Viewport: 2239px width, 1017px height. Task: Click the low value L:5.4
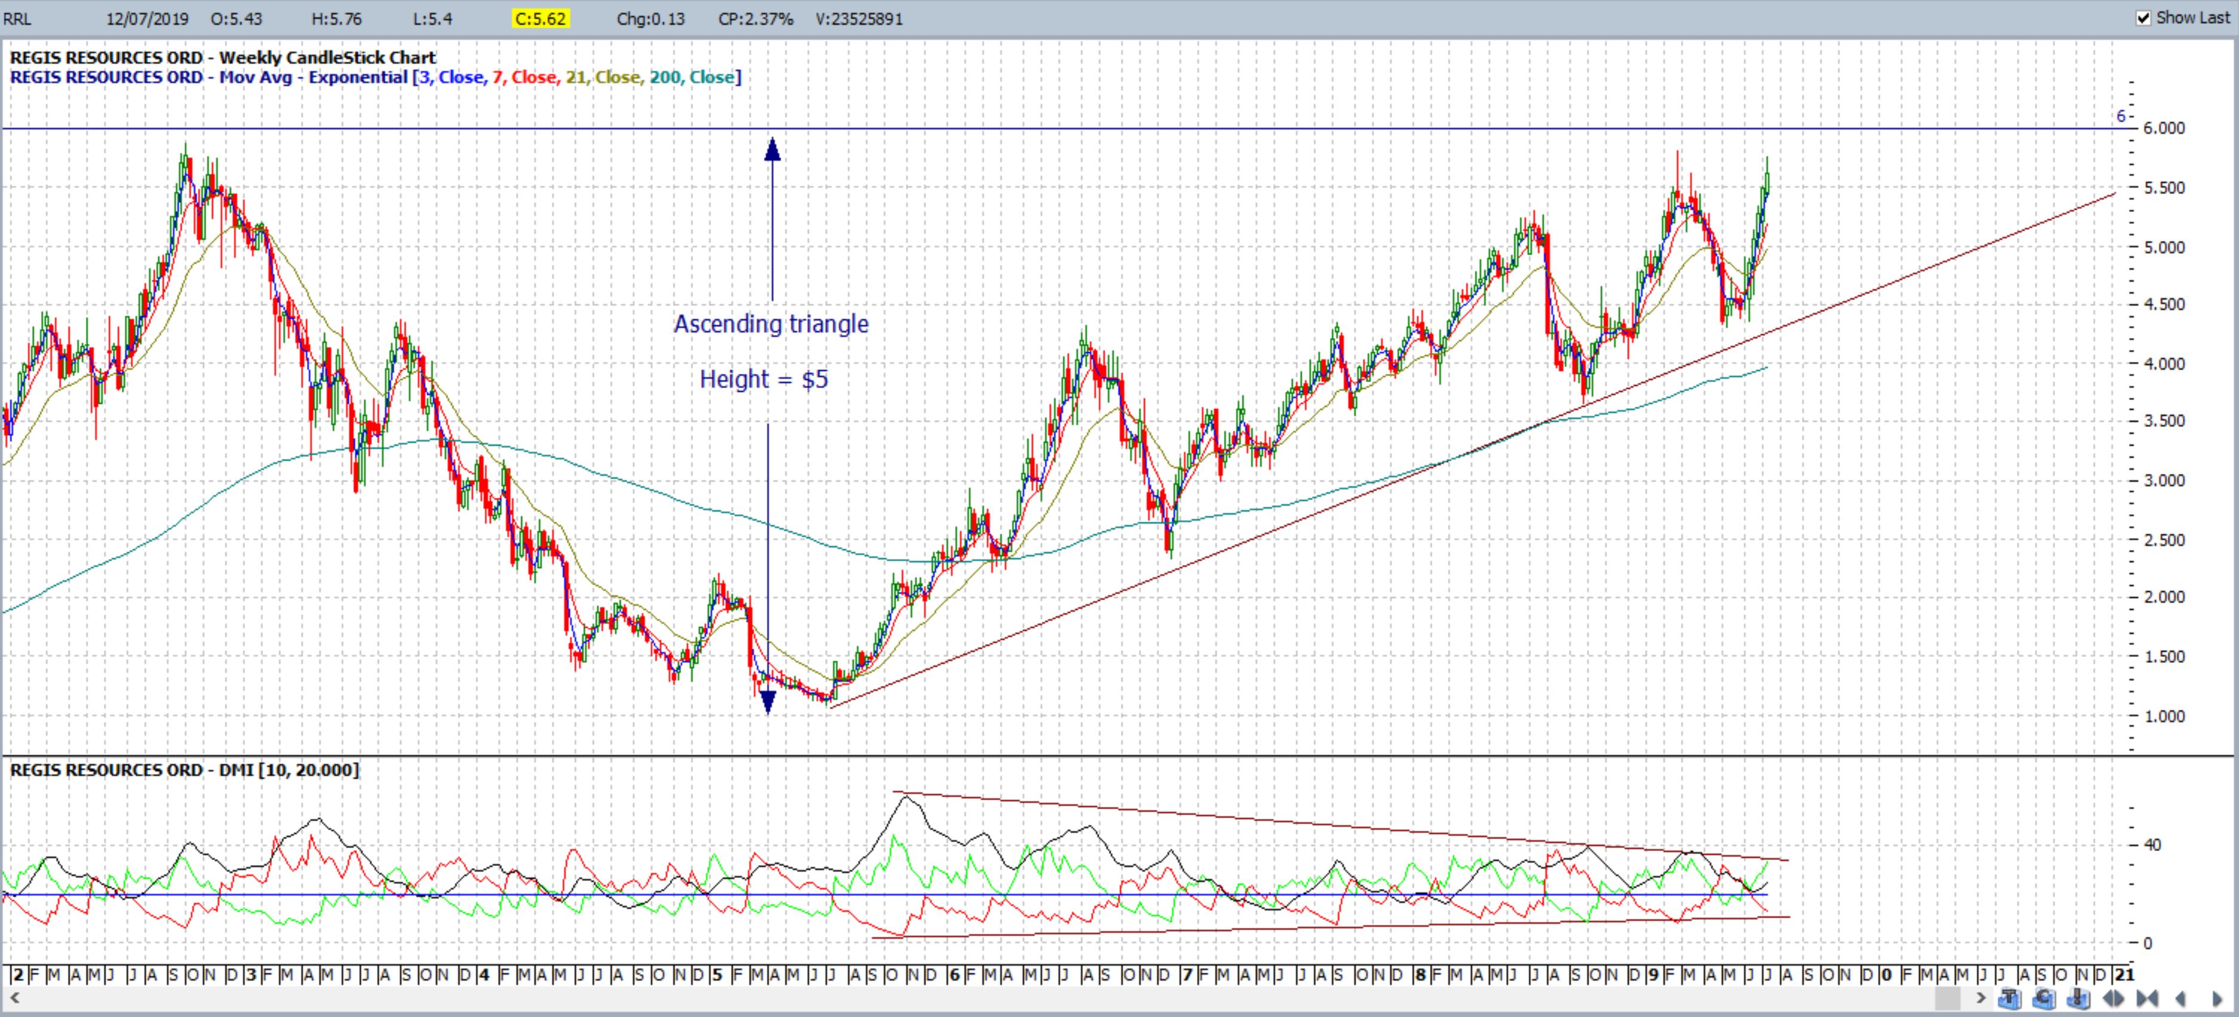433,19
